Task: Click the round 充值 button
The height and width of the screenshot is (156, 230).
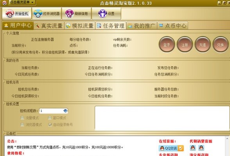Action: [203, 44]
